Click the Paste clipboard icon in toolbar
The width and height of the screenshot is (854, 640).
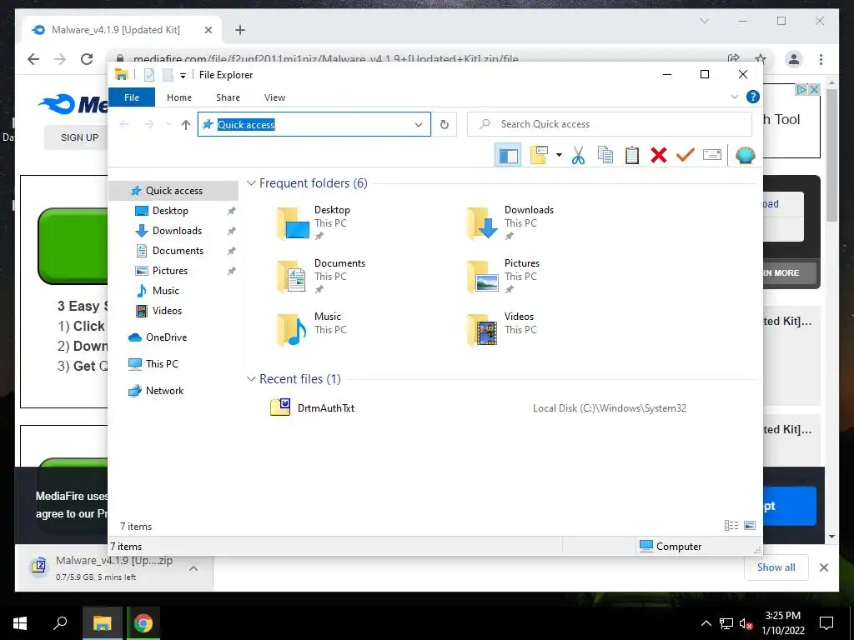[x=632, y=155]
